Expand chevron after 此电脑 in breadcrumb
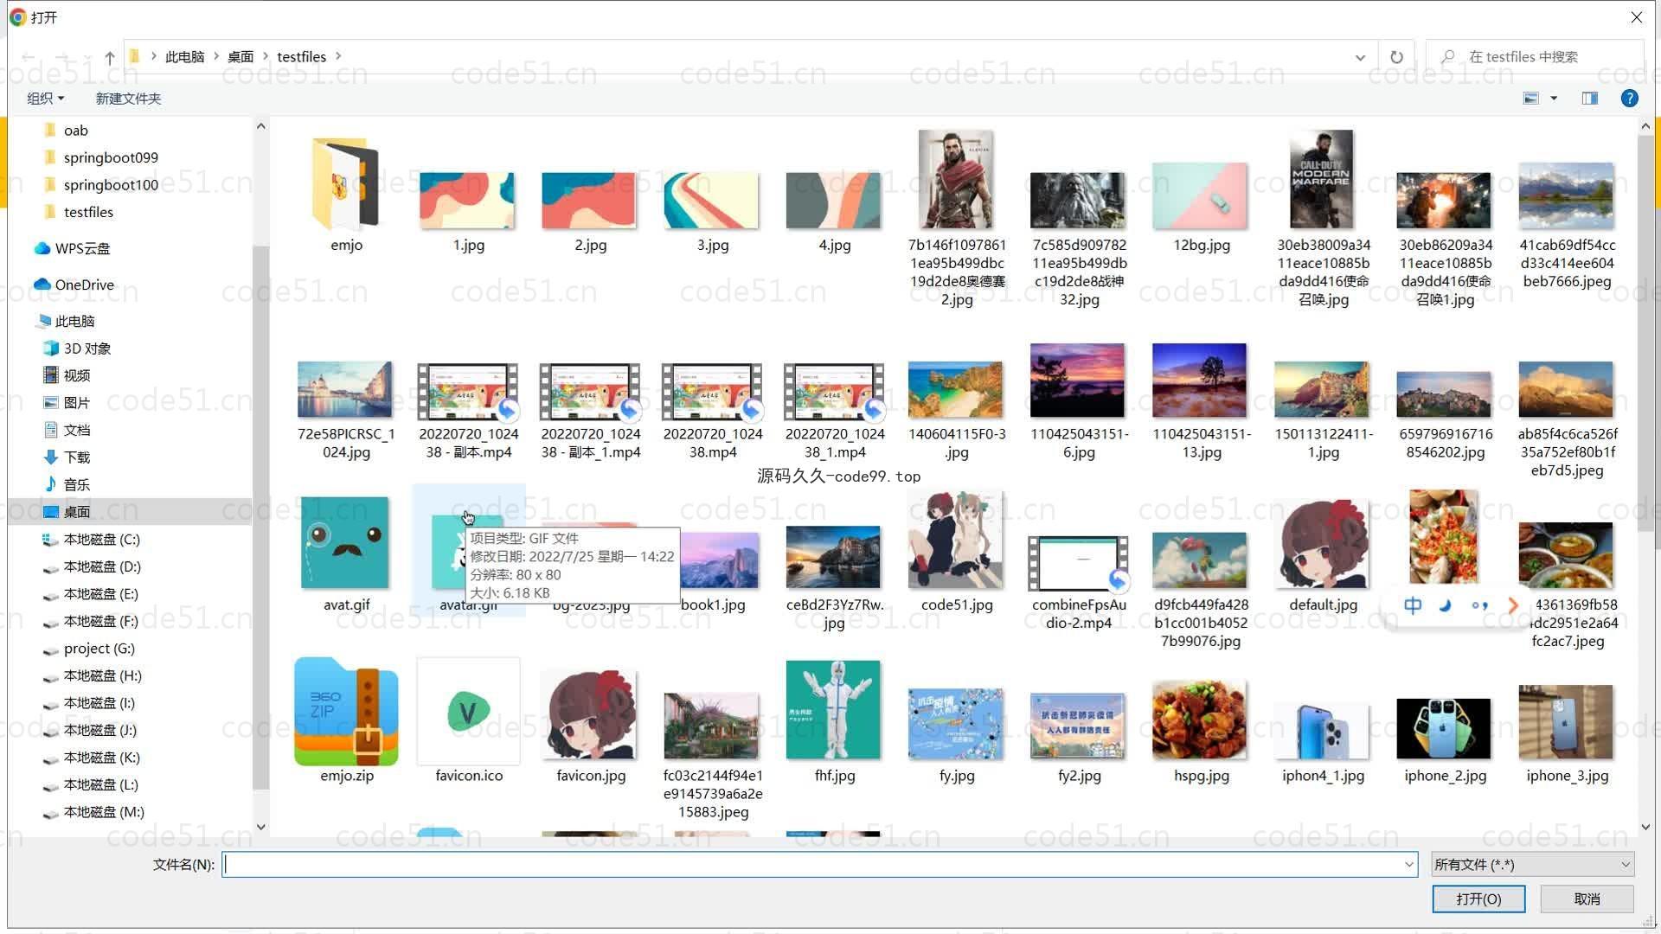 point(216,56)
